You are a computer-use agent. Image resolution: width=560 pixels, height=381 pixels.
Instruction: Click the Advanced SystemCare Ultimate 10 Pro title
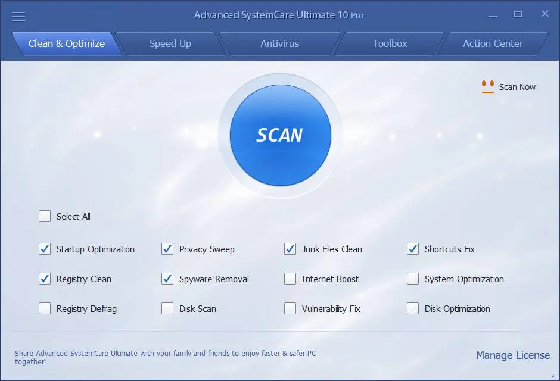point(279,15)
